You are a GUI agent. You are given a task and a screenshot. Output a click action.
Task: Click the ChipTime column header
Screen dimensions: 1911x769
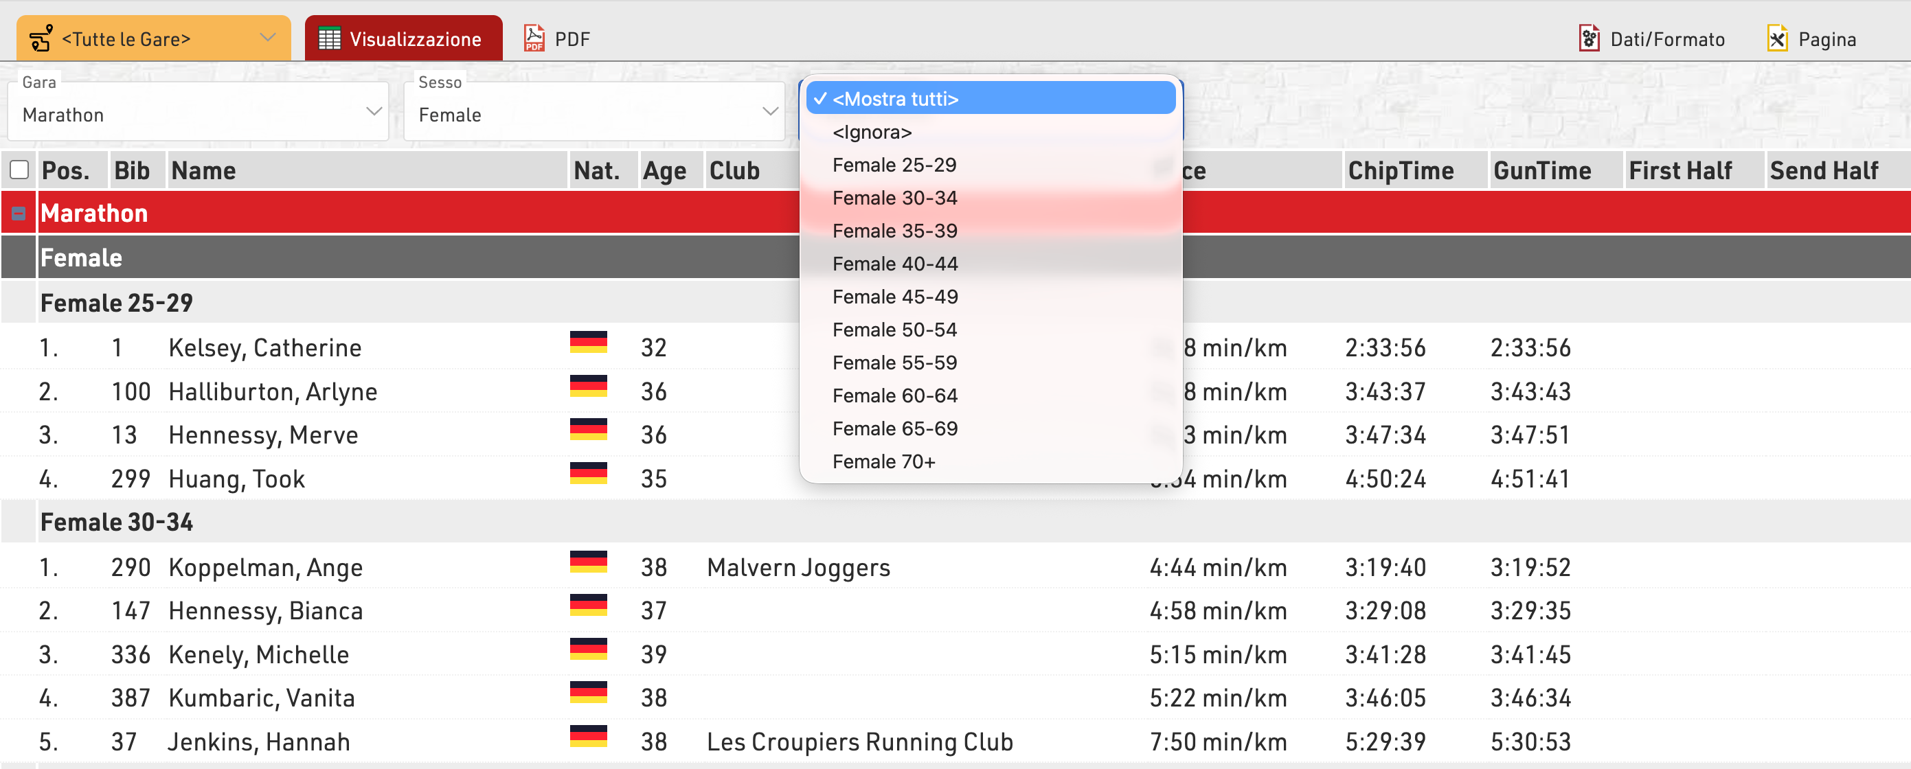tap(1400, 171)
